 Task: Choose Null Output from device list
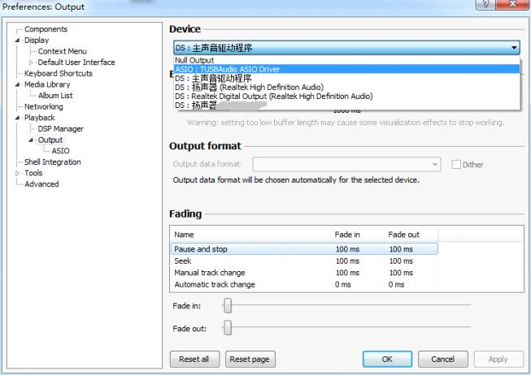(194, 61)
